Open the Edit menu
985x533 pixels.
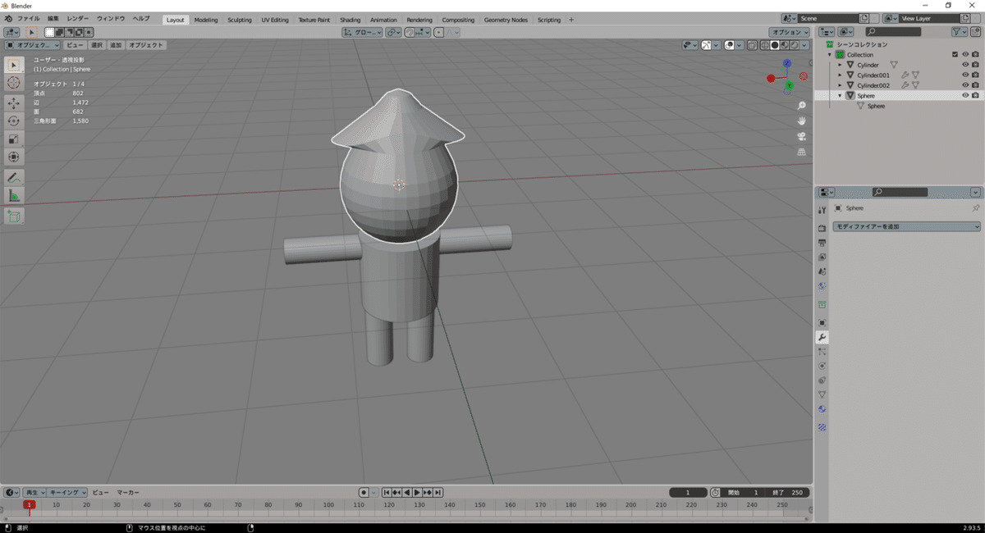[53, 18]
